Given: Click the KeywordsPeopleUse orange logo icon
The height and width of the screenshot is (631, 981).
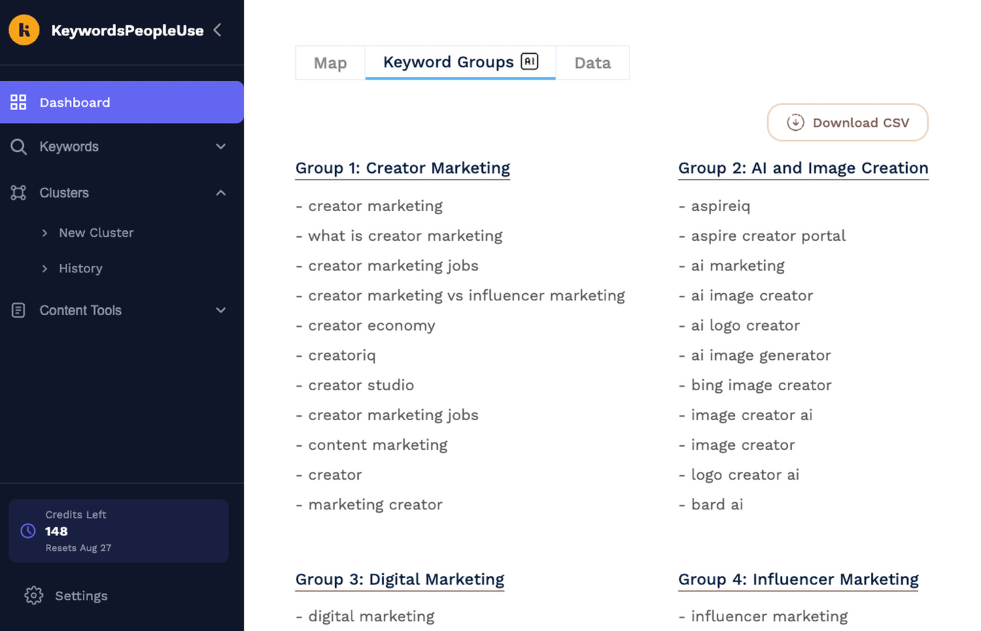Looking at the screenshot, I should coord(24,30).
